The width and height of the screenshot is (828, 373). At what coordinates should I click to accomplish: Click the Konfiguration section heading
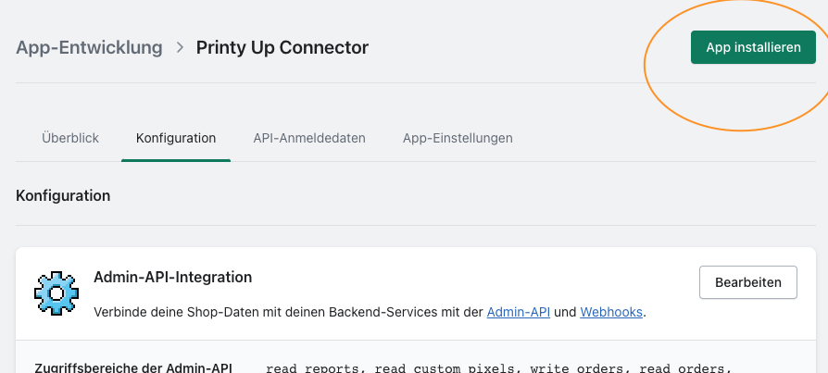tap(63, 195)
